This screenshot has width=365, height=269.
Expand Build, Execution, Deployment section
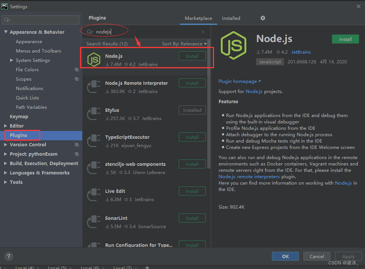click(x=6, y=164)
